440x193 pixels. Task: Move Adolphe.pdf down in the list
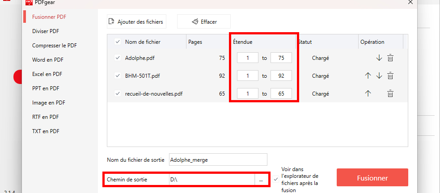[379, 58]
